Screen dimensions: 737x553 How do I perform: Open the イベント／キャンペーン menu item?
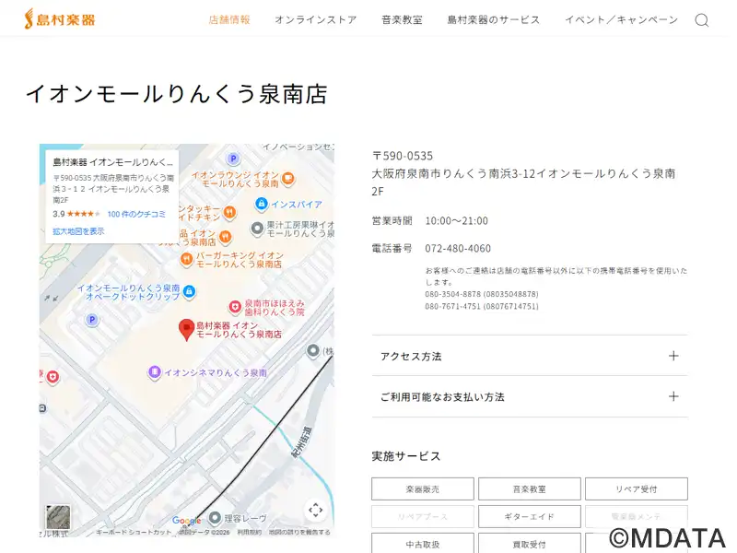pos(621,19)
